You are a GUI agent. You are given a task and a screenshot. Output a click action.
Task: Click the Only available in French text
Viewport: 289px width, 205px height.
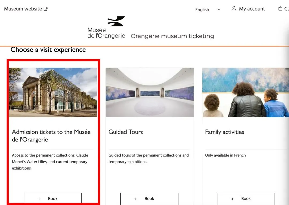tap(225, 155)
